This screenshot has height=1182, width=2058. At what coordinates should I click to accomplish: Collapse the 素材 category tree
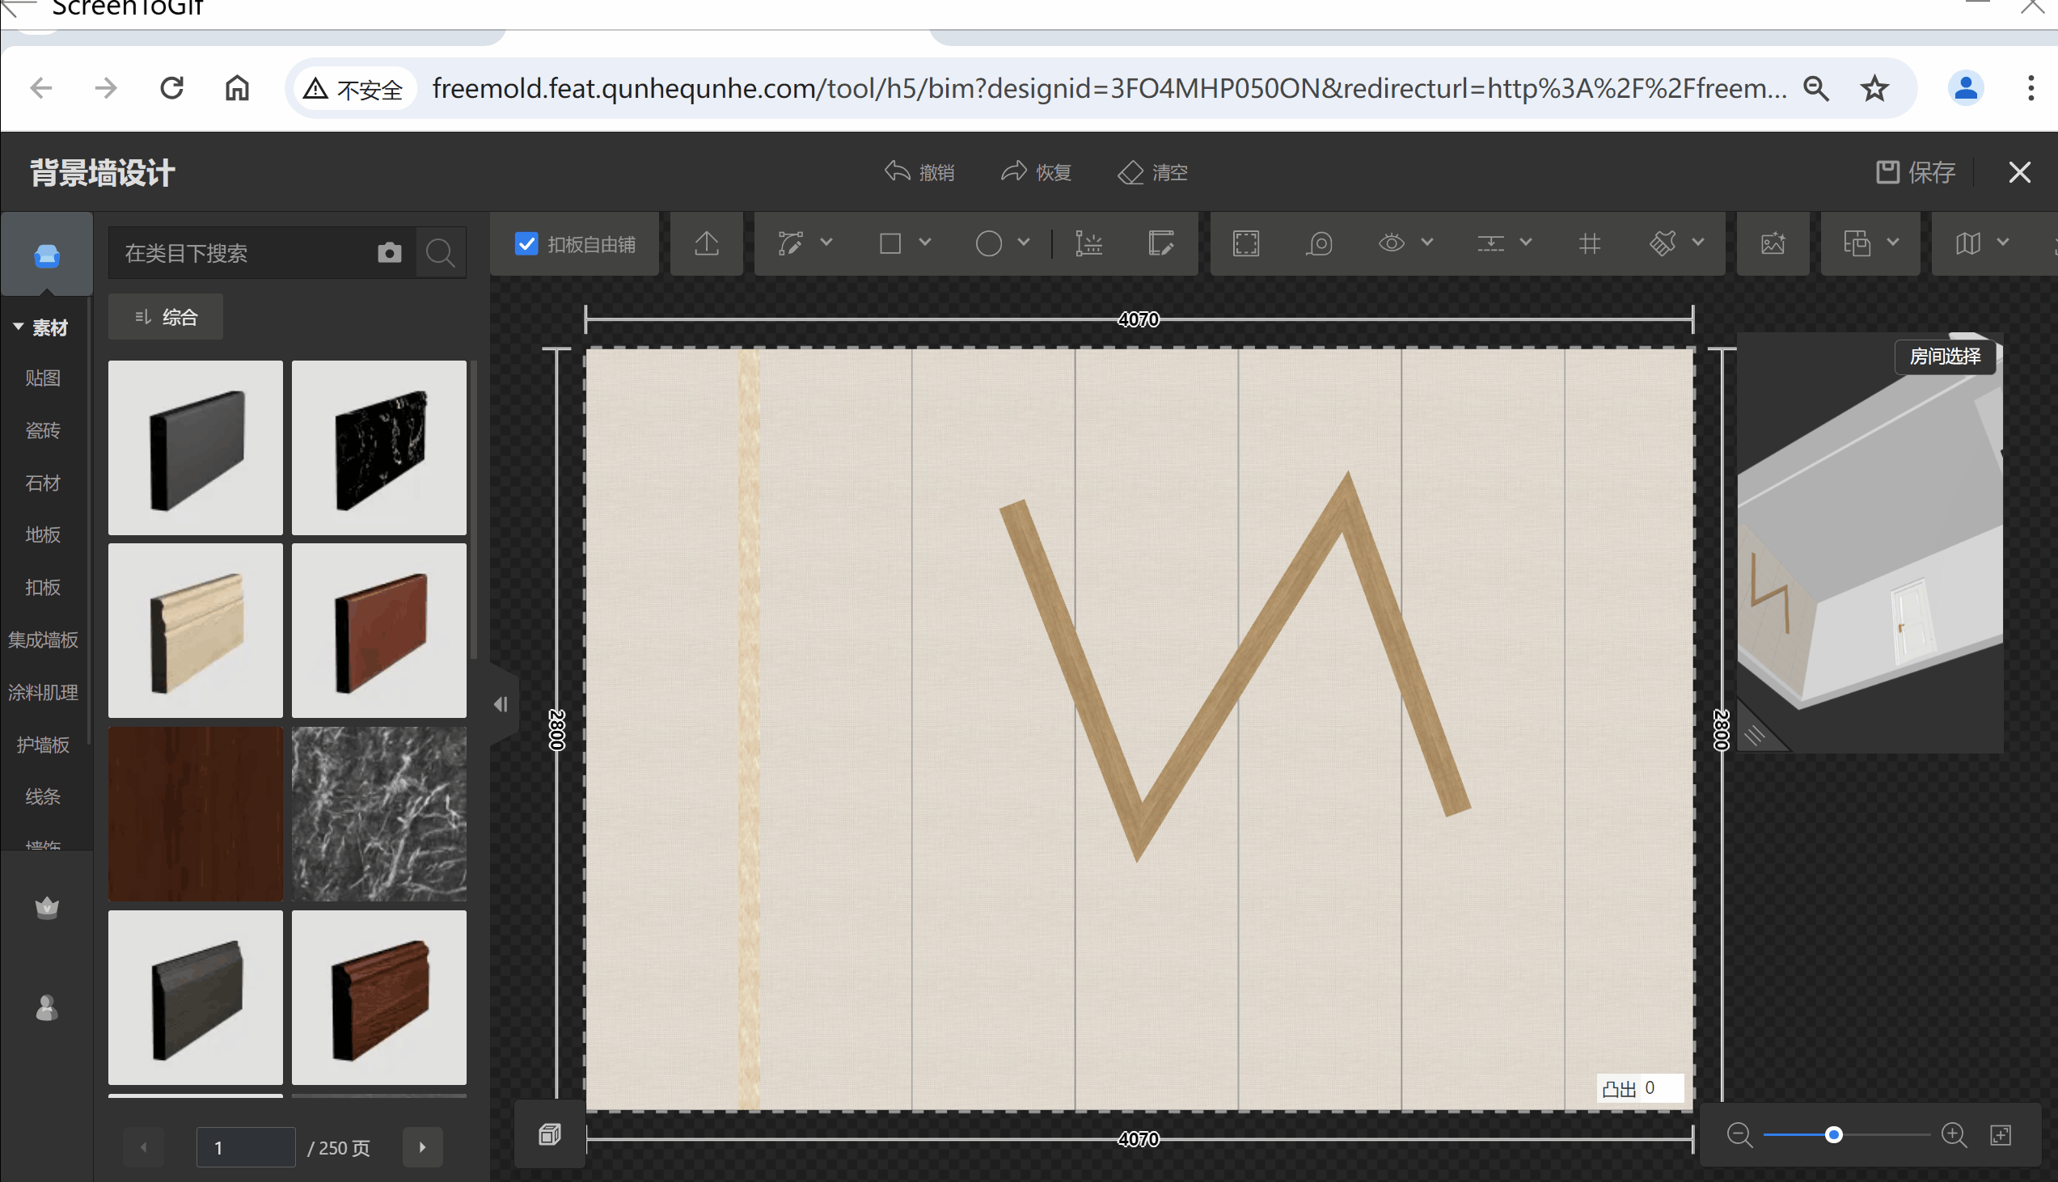tap(18, 327)
